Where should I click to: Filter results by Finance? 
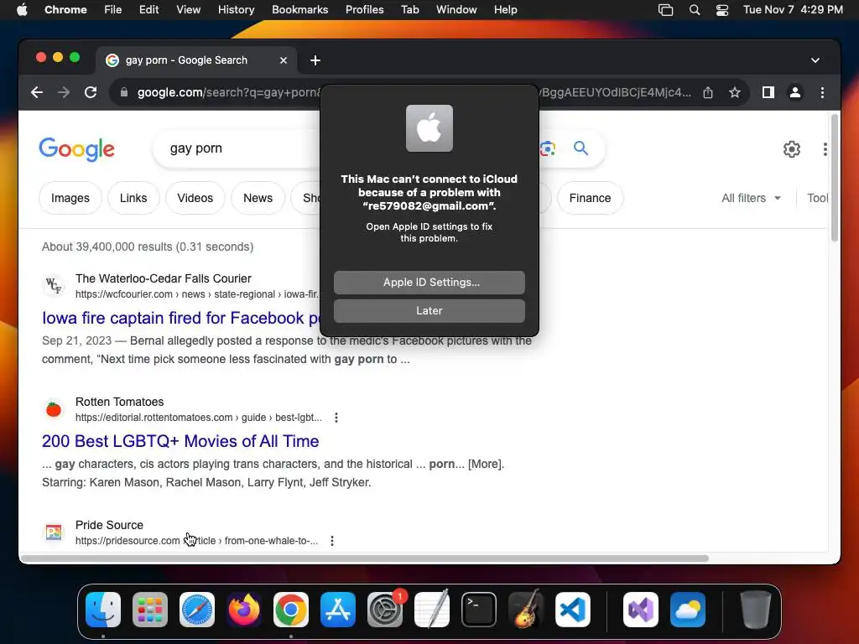coord(590,198)
